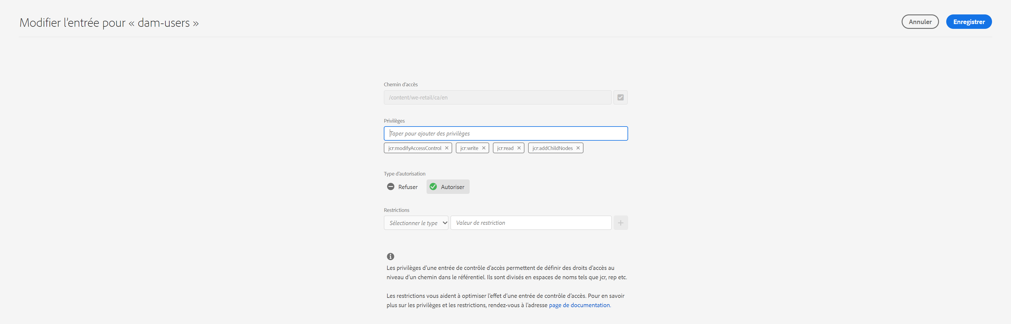Click the plus icon to add restriction

coord(621,223)
